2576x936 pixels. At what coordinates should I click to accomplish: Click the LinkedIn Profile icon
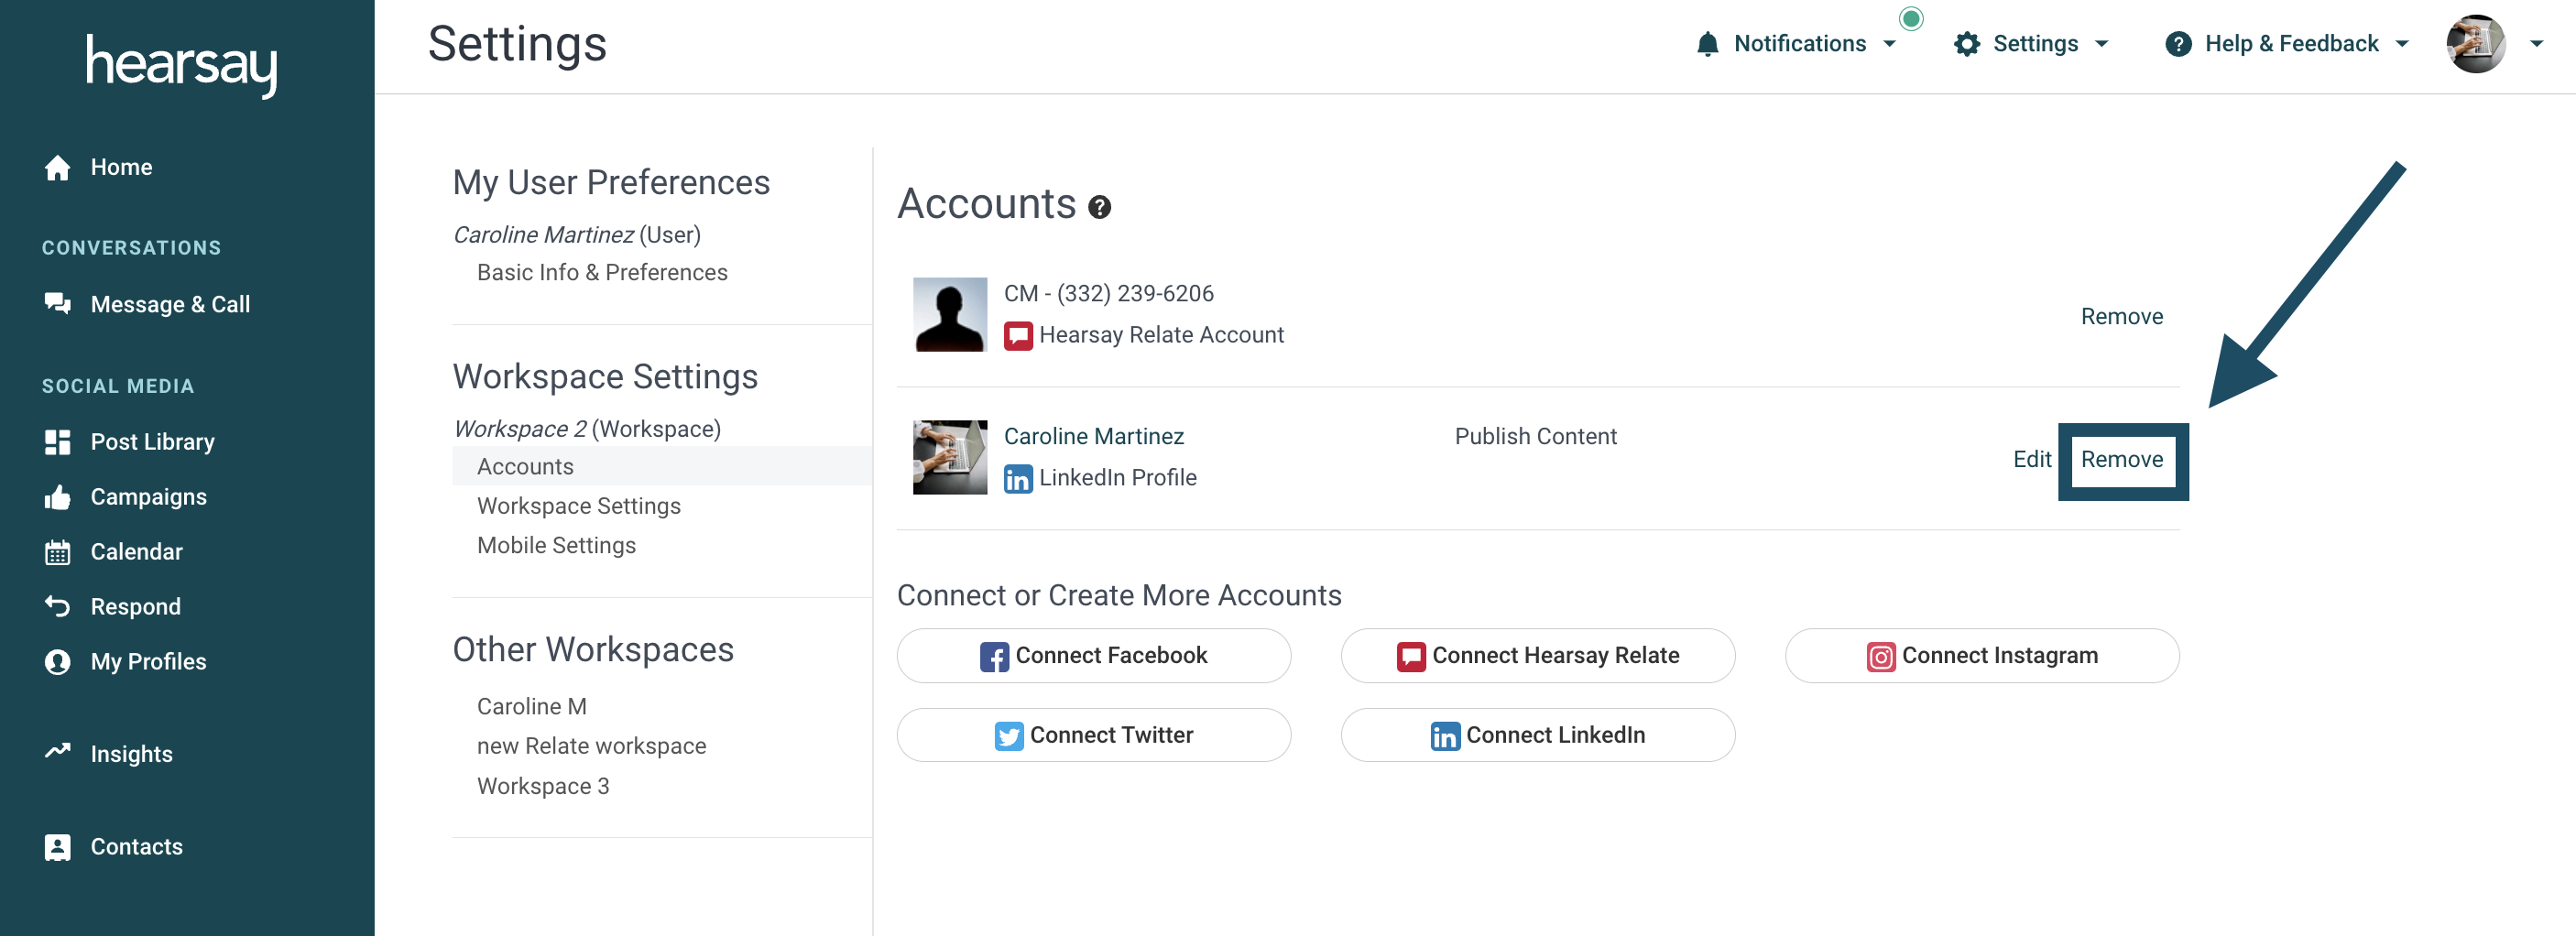point(1017,479)
